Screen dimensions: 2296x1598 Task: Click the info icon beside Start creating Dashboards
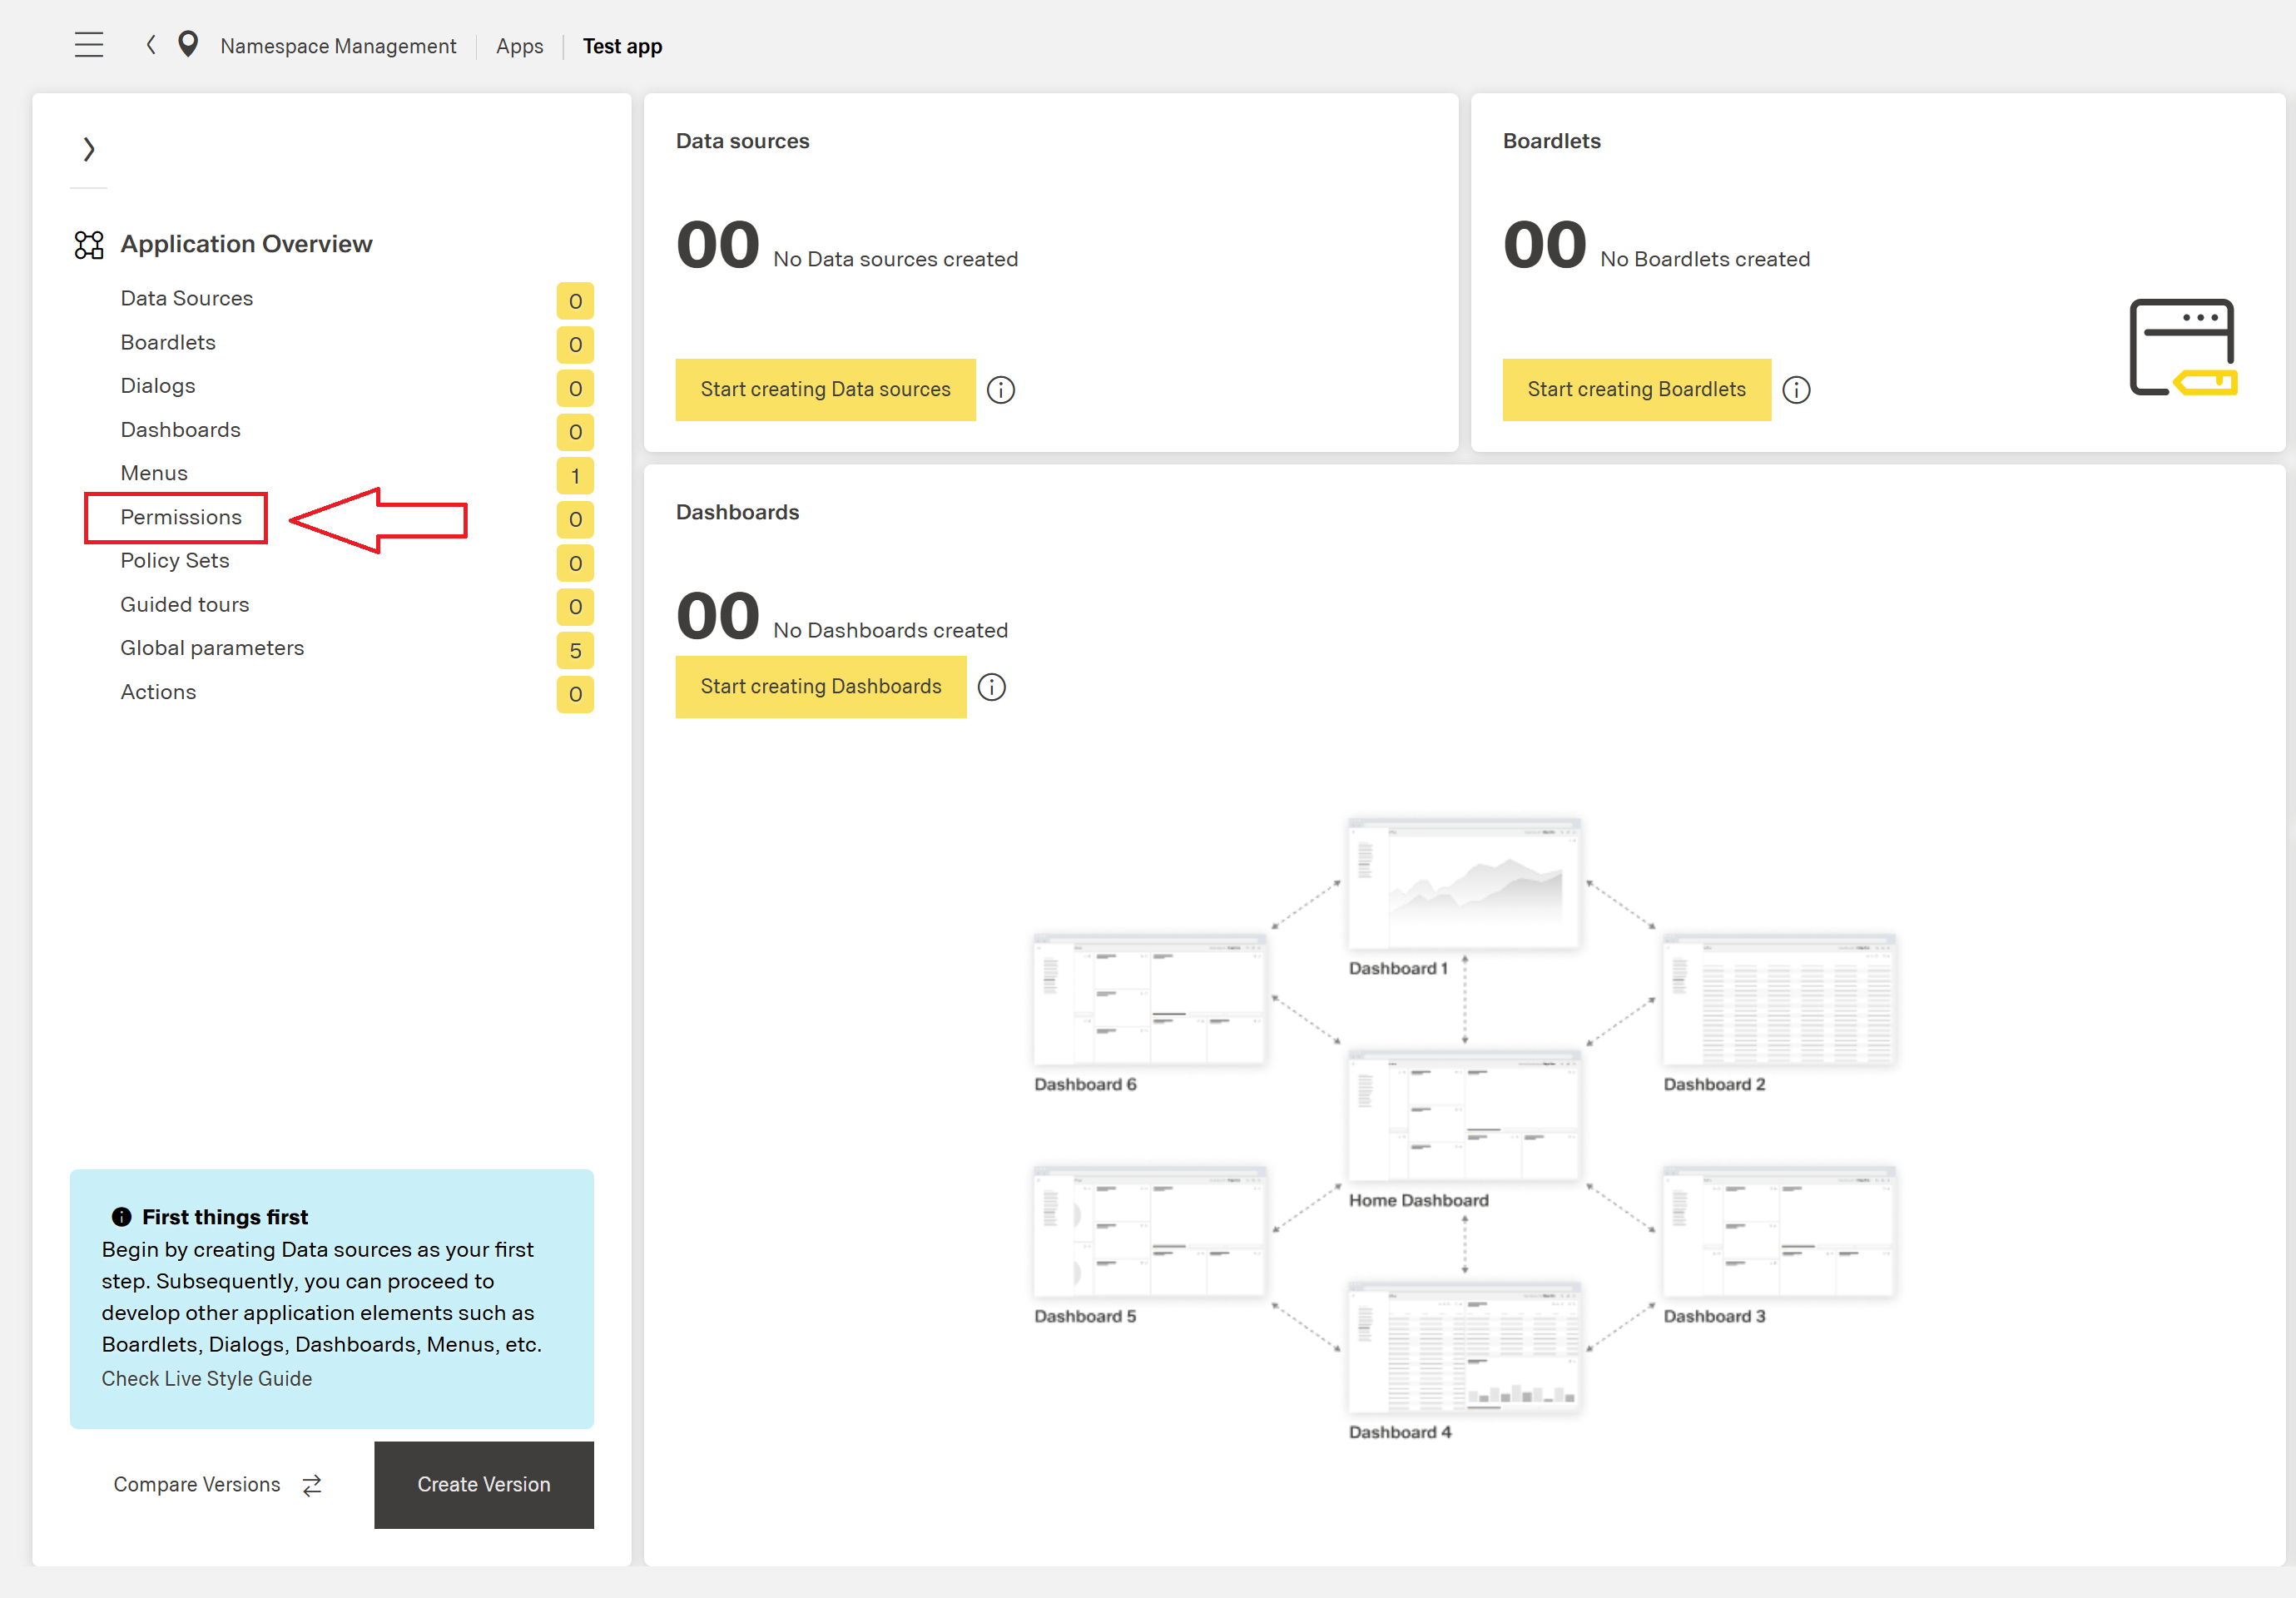pos(991,687)
